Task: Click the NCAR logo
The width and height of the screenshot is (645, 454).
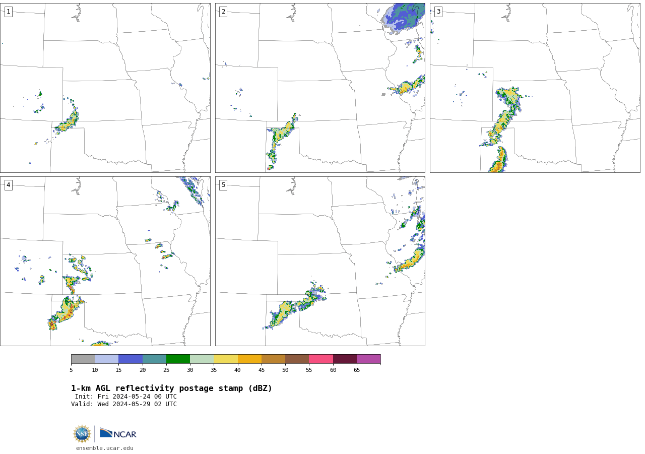Action: [118, 433]
